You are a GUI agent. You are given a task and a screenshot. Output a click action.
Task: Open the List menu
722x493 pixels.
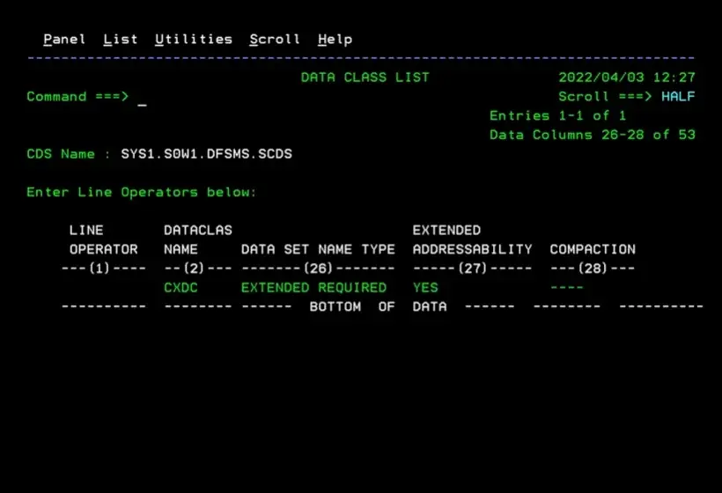(x=121, y=40)
